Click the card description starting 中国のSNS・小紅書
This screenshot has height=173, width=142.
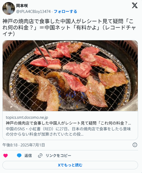coord(68,131)
